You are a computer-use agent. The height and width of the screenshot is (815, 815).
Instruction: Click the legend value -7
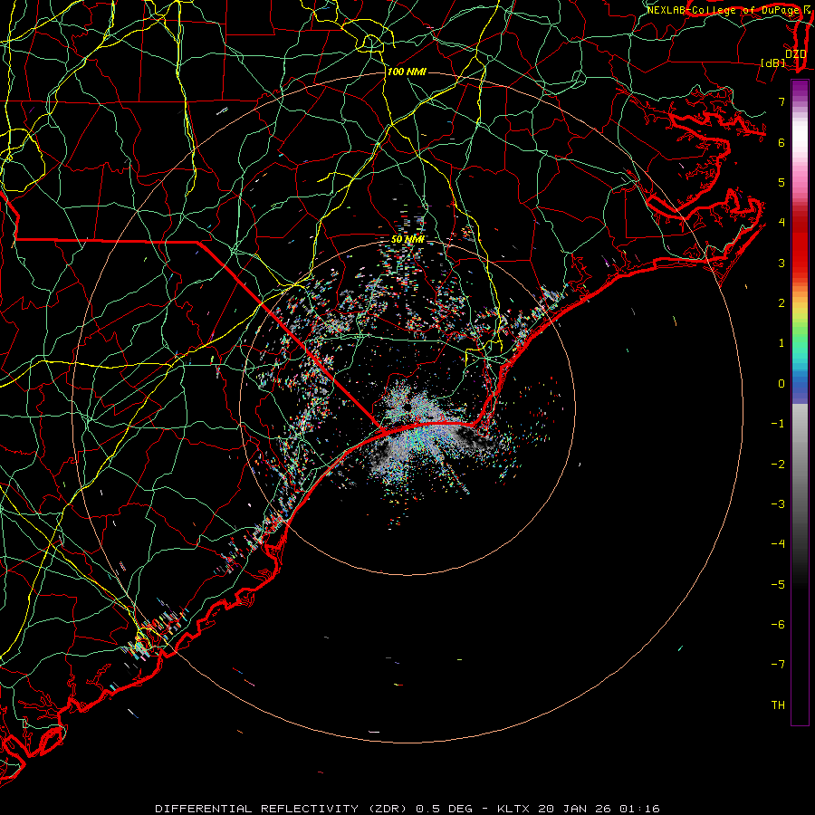coord(778,665)
